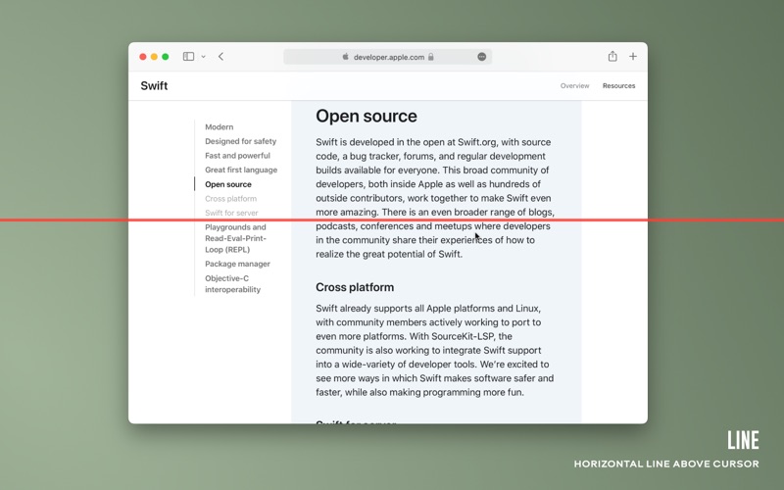Jump to Cross platform in sidebar

pyautogui.click(x=230, y=199)
